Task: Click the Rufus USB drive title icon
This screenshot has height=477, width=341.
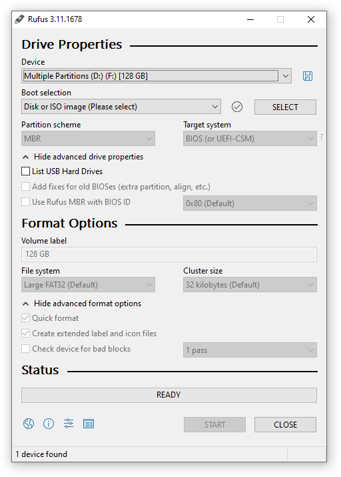Action: point(19,19)
